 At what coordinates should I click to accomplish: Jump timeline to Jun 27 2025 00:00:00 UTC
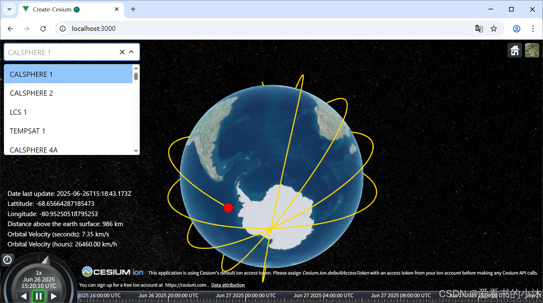[x=246, y=295]
